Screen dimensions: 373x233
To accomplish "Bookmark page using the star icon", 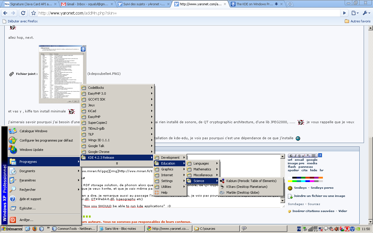I will click(x=34, y=13).
